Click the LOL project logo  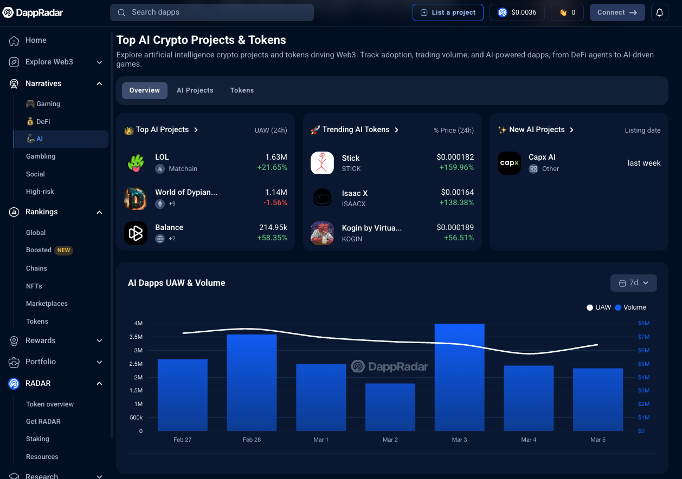pyautogui.click(x=136, y=163)
